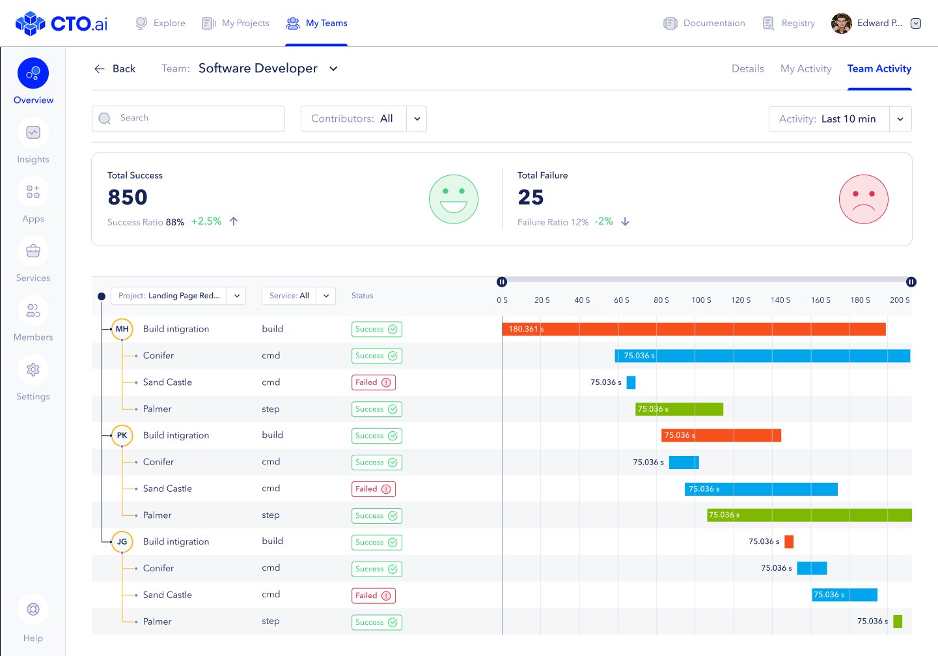Click the CTO.ai logo
Image resolution: width=938 pixels, height=656 pixels.
coord(61,23)
